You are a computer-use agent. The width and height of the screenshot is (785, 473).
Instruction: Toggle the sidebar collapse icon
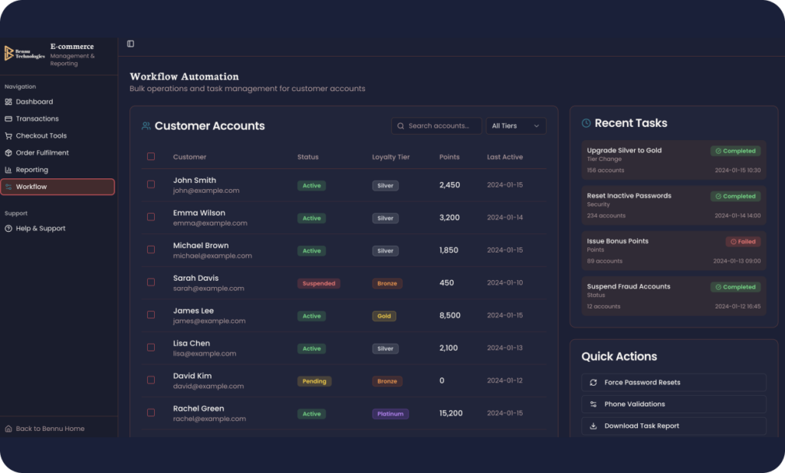[x=130, y=44]
